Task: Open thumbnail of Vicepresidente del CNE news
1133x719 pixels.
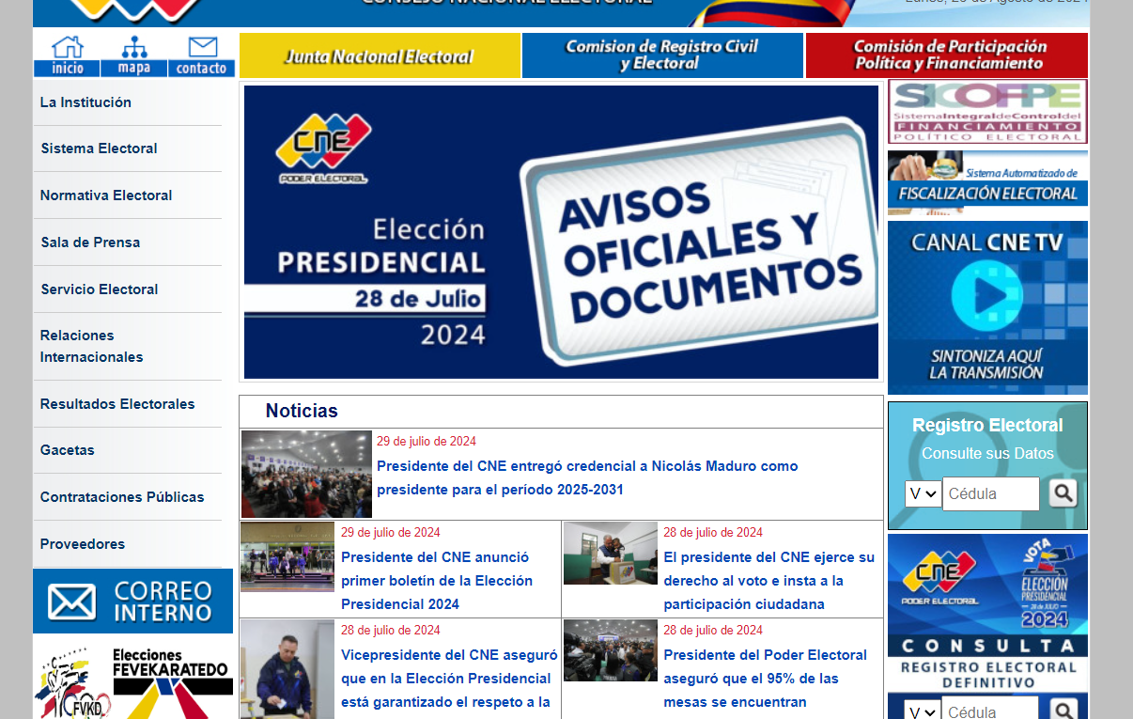Action: click(x=287, y=669)
